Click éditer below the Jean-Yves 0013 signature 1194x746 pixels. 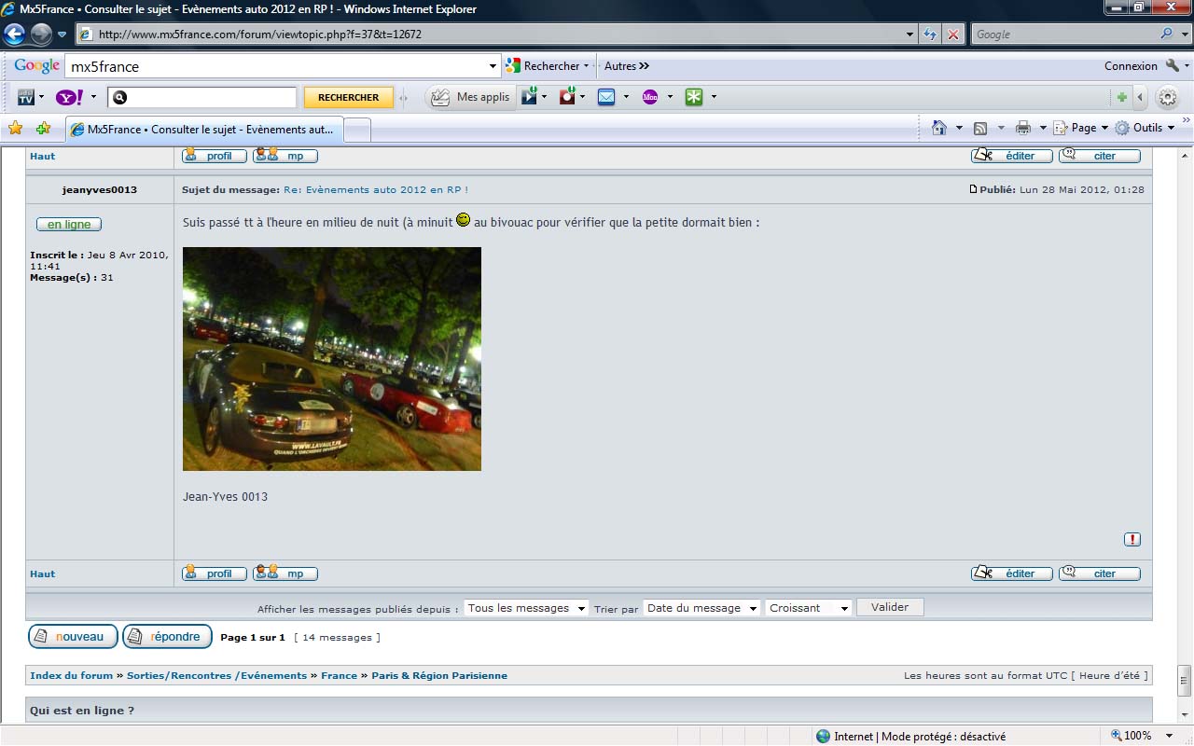pos(1012,573)
